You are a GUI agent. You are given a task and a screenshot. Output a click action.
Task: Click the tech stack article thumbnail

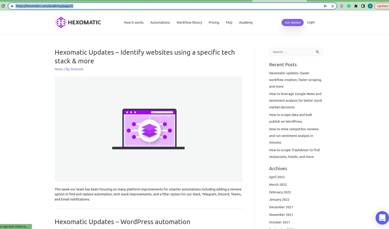coord(148,129)
